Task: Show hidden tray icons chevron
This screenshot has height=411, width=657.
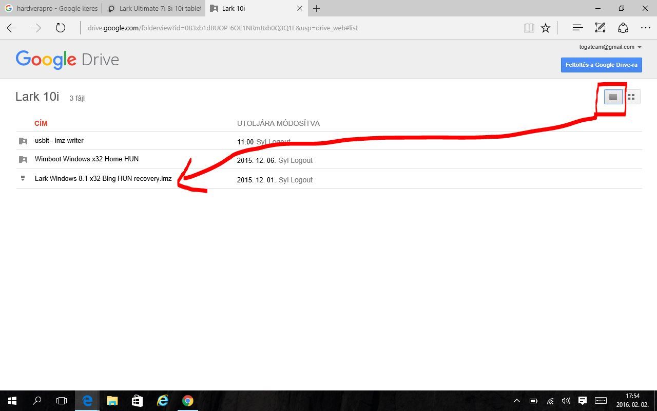Action: [517, 401]
